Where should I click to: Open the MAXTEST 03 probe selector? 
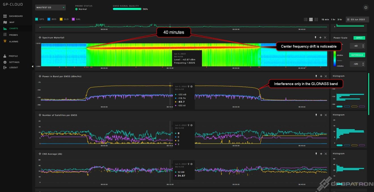pos(50,7)
